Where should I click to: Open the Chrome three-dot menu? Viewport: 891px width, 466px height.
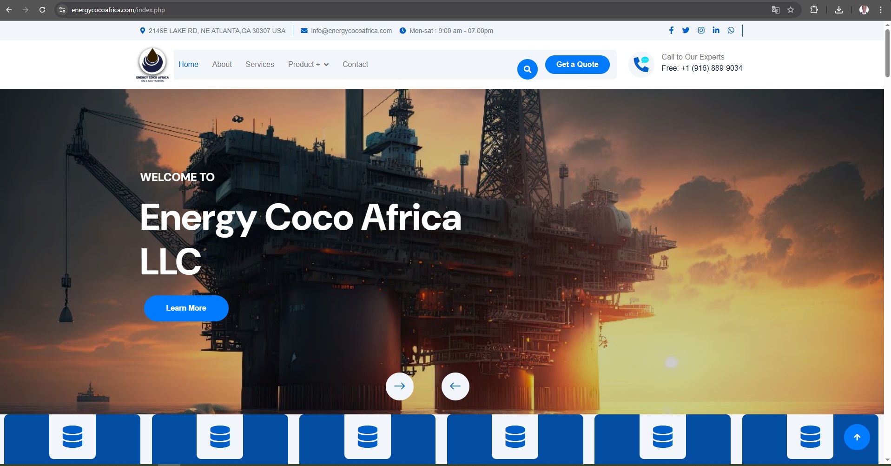tap(880, 10)
